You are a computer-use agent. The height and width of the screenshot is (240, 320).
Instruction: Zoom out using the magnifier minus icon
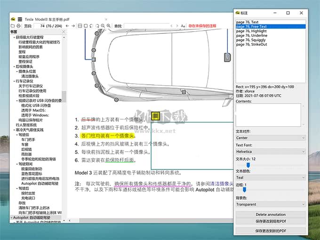(x=103, y=26)
